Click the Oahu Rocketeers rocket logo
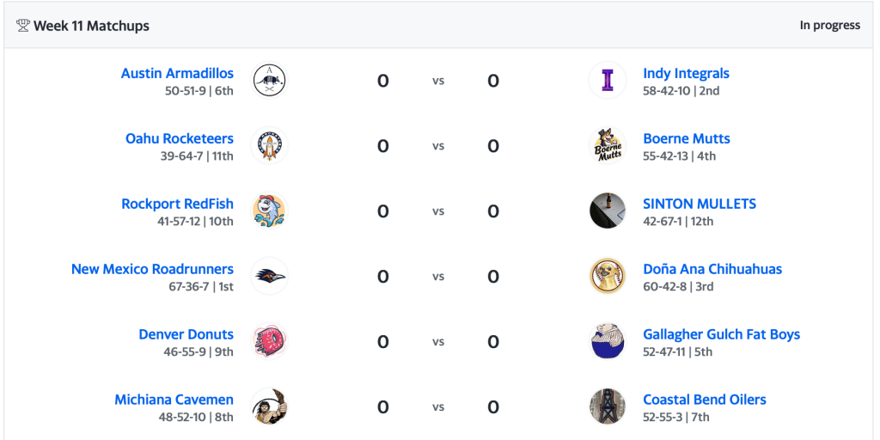880x440 pixels. coord(269,146)
